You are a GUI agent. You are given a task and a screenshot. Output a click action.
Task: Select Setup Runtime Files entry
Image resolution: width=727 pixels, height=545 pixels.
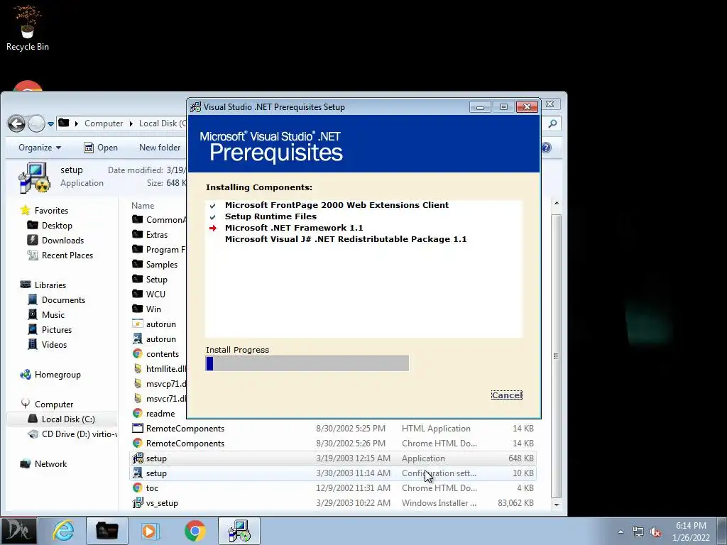pos(270,216)
